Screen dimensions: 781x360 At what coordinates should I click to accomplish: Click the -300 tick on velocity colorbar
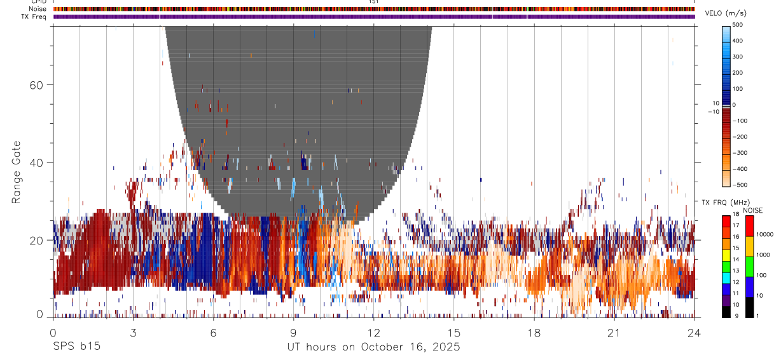click(740, 153)
